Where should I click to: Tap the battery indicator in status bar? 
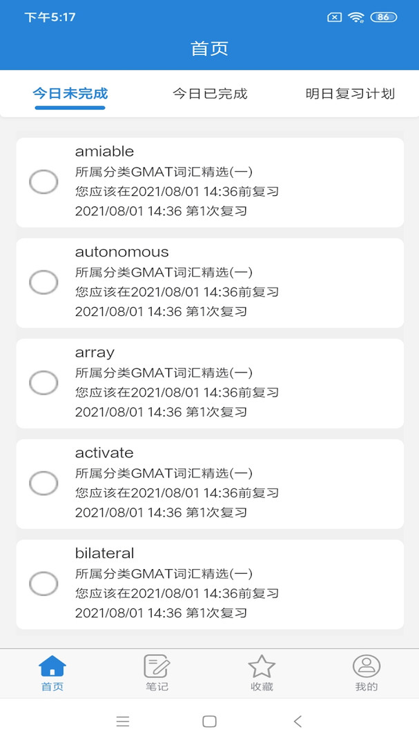tap(383, 17)
